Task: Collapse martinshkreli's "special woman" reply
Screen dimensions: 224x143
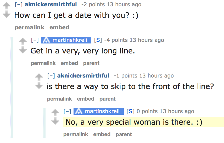Action: coord(67,111)
